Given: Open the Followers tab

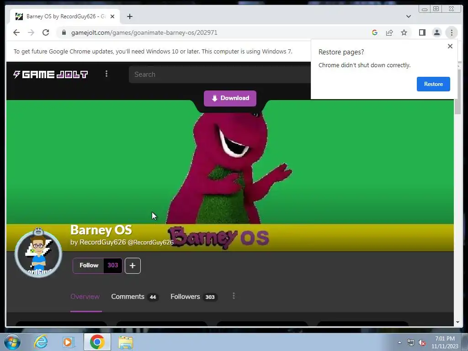Looking at the screenshot, I should 194,297.
